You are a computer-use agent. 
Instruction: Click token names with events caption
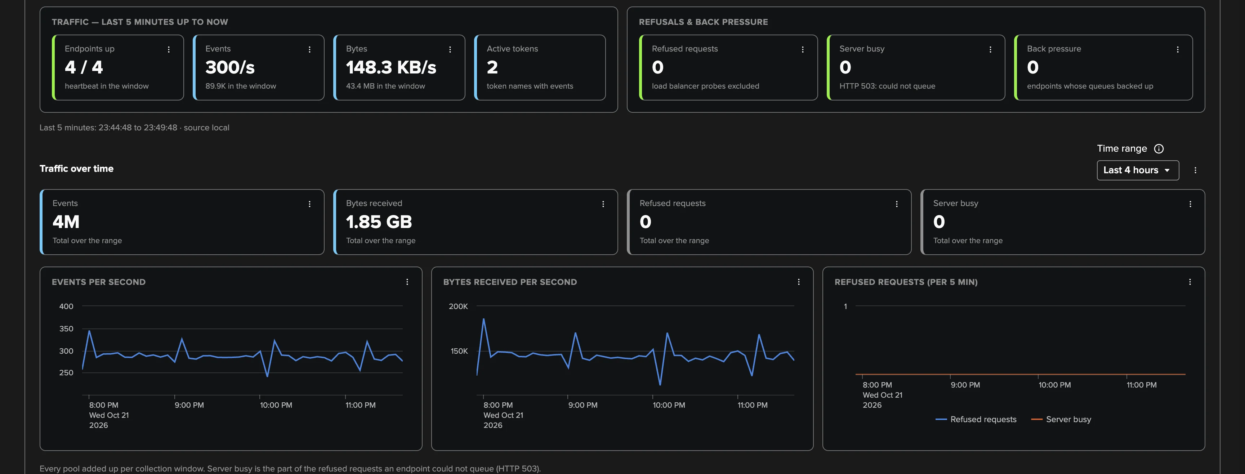[x=530, y=86]
